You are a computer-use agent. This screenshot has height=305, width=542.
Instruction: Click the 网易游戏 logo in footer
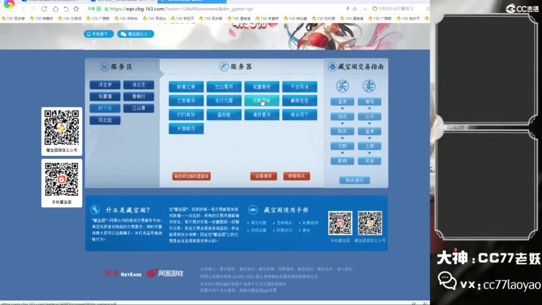tap(165, 274)
